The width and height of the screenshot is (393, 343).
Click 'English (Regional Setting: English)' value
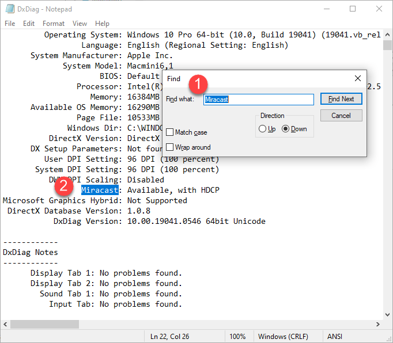[208, 45]
